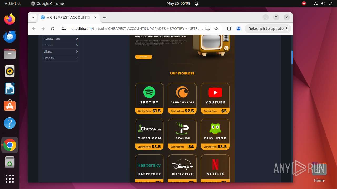337x189 pixels.
Task: Open the Activities overview
Action: [x=13, y=3]
